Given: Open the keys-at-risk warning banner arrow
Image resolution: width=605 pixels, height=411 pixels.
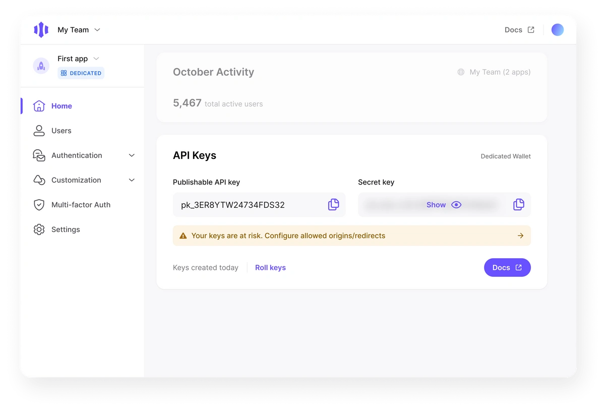Looking at the screenshot, I should click(521, 236).
